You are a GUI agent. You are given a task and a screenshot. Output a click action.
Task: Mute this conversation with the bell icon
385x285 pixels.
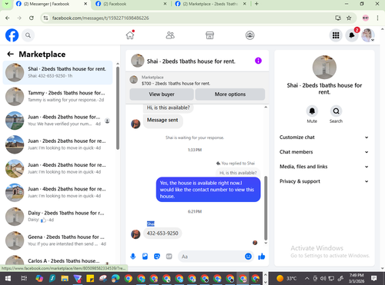(312, 111)
